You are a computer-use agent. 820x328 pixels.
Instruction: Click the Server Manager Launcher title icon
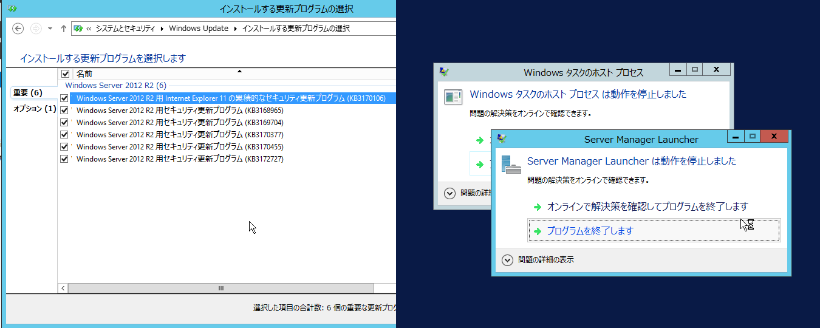coord(502,139)
